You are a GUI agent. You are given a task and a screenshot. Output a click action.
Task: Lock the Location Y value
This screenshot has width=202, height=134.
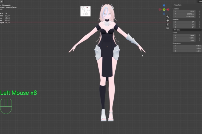199,14
